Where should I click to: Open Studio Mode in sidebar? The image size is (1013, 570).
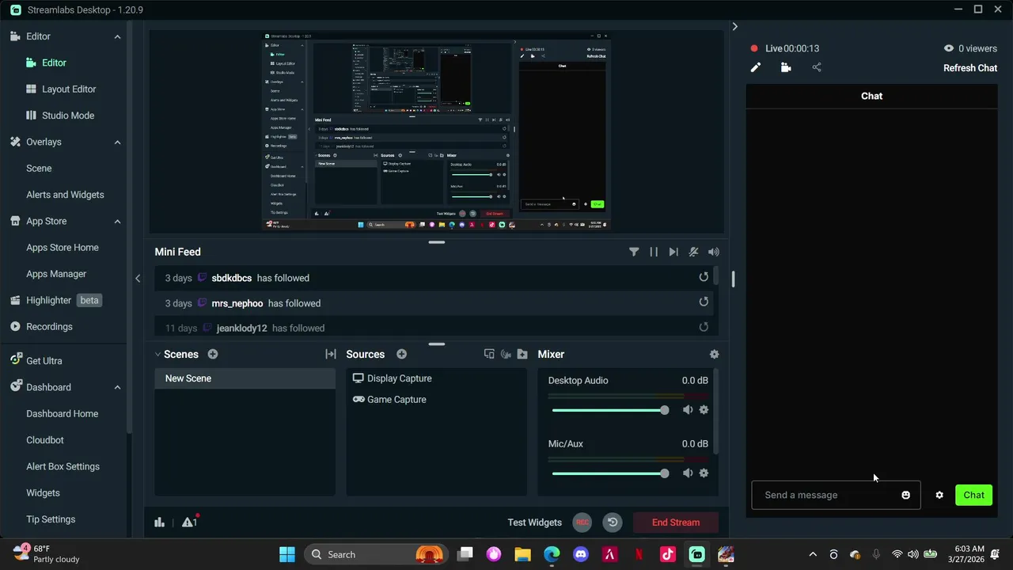pyautogui.click(x=68, y=116)
